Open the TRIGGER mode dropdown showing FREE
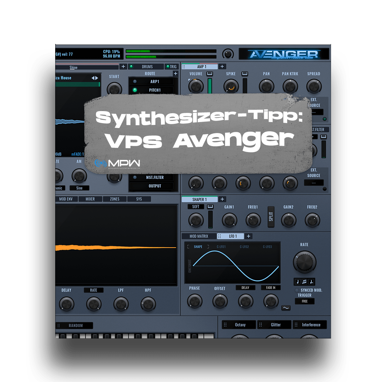Viewport: 382px width, 382px height. point(305,301)
